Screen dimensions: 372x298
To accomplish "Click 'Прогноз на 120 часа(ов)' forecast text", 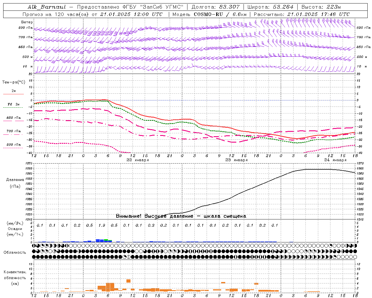I will (x=56, y=14).
